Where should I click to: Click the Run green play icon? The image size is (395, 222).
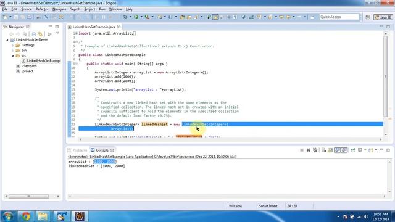tap(136, 17)
